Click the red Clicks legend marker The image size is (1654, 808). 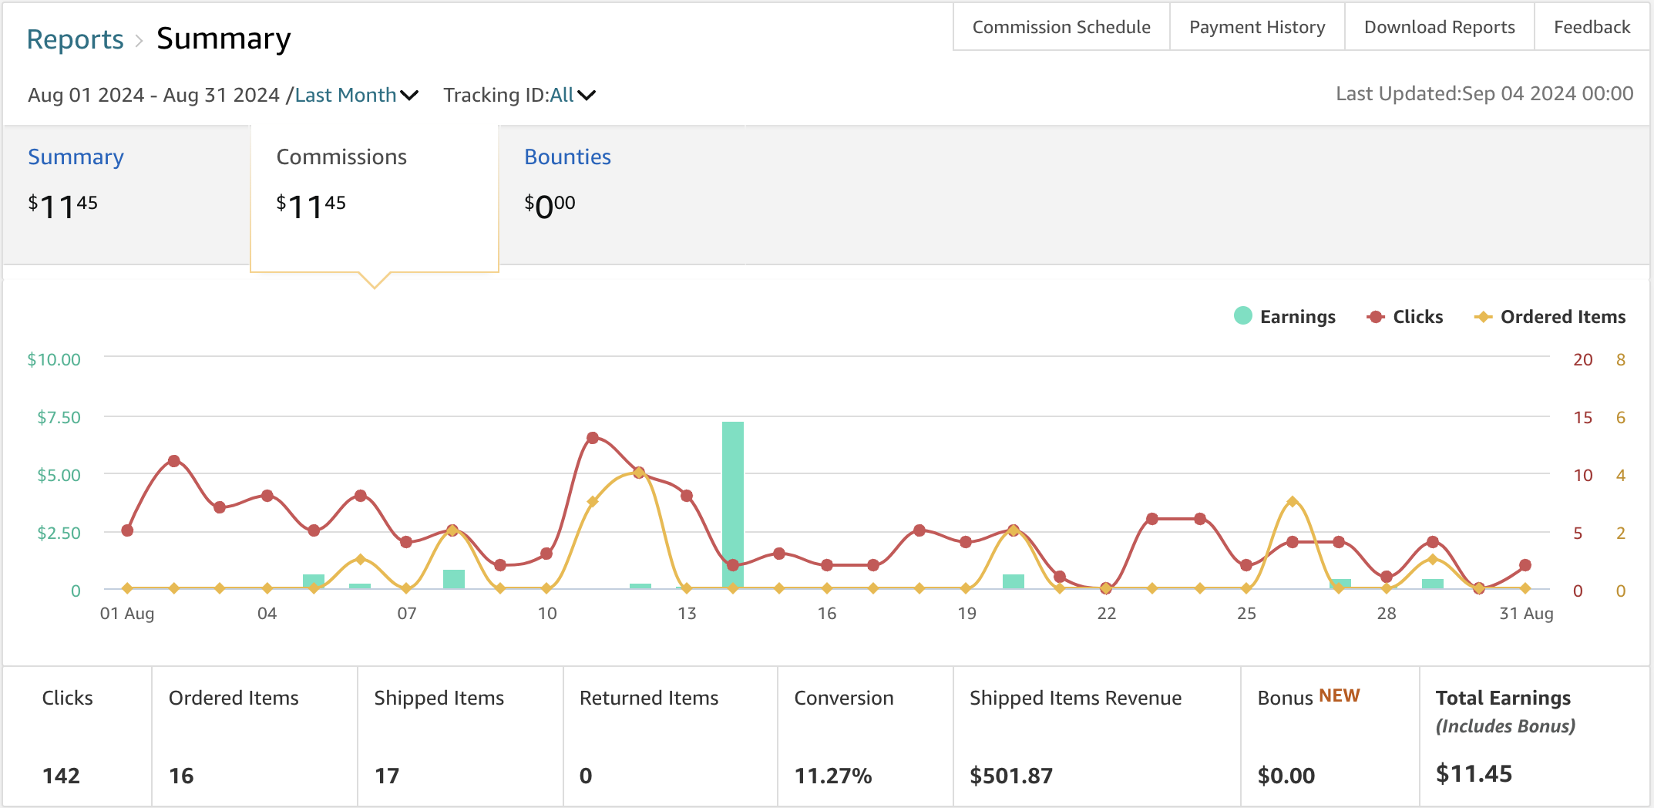tap(1376, 317)
